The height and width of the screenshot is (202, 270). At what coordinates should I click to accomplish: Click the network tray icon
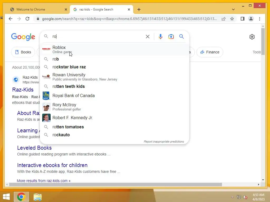pos(239,197)
